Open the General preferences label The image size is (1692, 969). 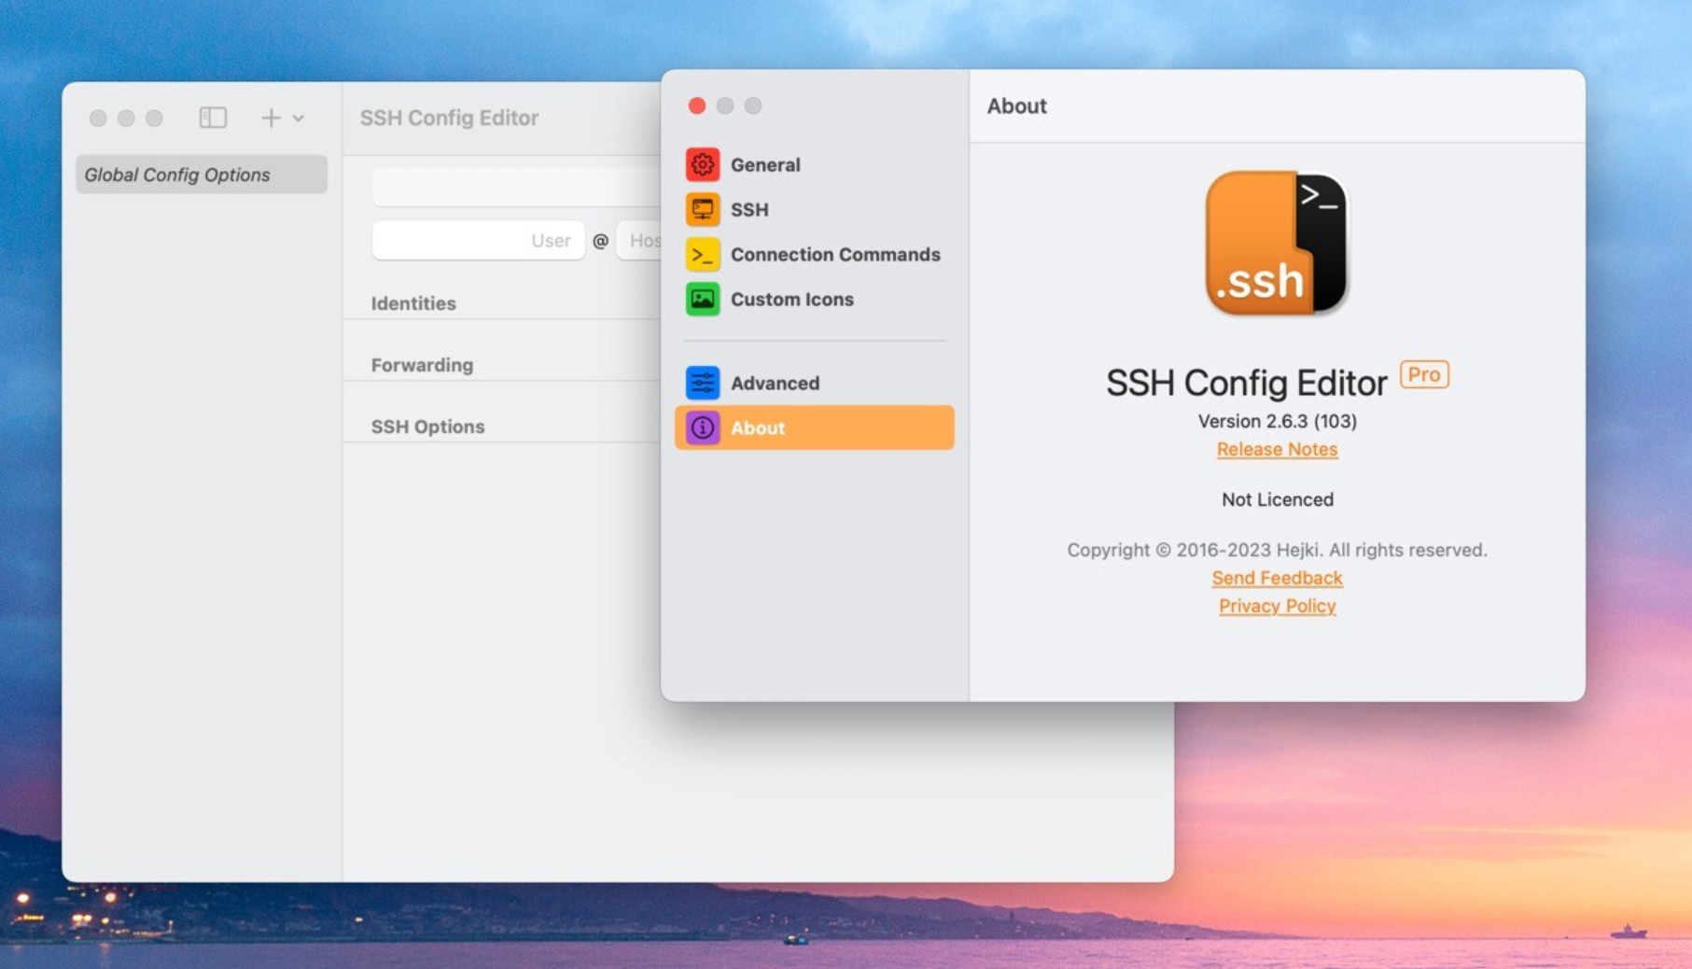pyautogui.click(x=765, y=164)
